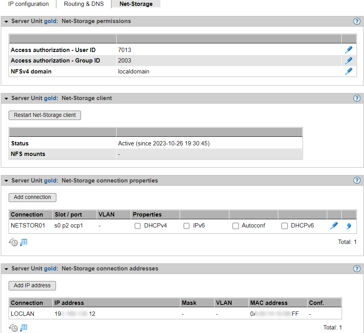Edit the Access authorization Group ID
Screen dimensions: 364x333
pyautogui.click(x=348, y=61)
